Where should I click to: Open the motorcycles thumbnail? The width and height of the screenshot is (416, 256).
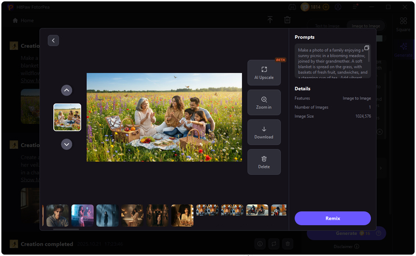pos(257,210)
